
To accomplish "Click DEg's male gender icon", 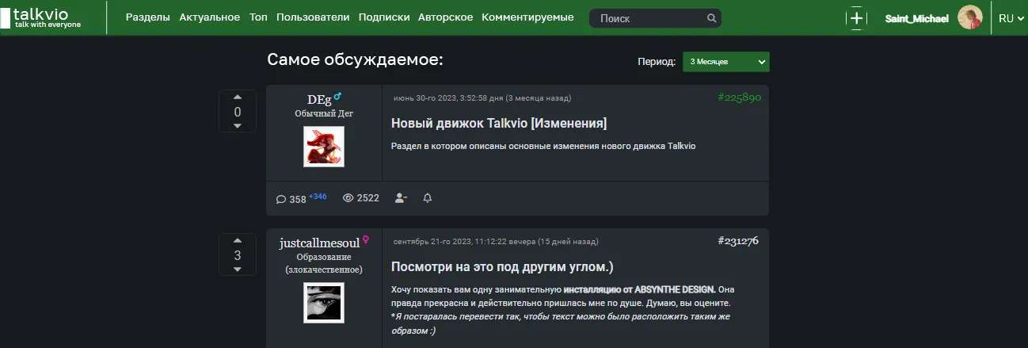I will point(337,97).
